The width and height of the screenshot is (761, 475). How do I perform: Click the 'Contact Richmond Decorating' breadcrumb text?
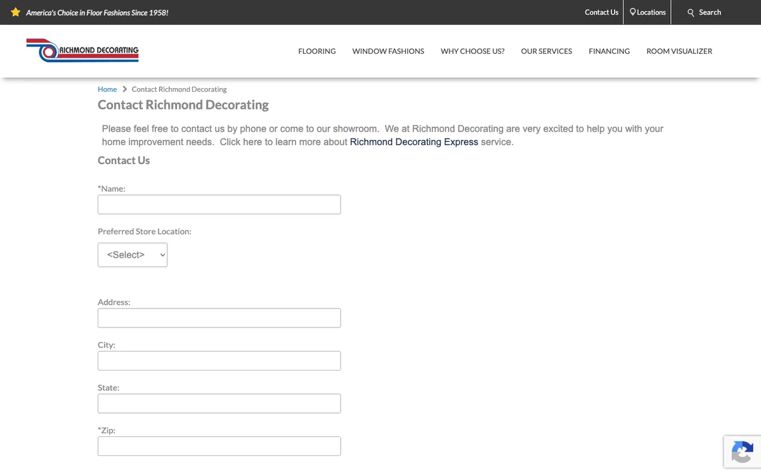click(x=179, y=89)
